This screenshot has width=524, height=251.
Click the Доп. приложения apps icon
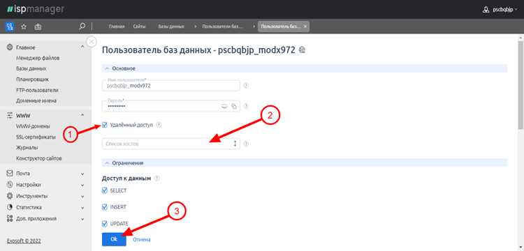10,218
